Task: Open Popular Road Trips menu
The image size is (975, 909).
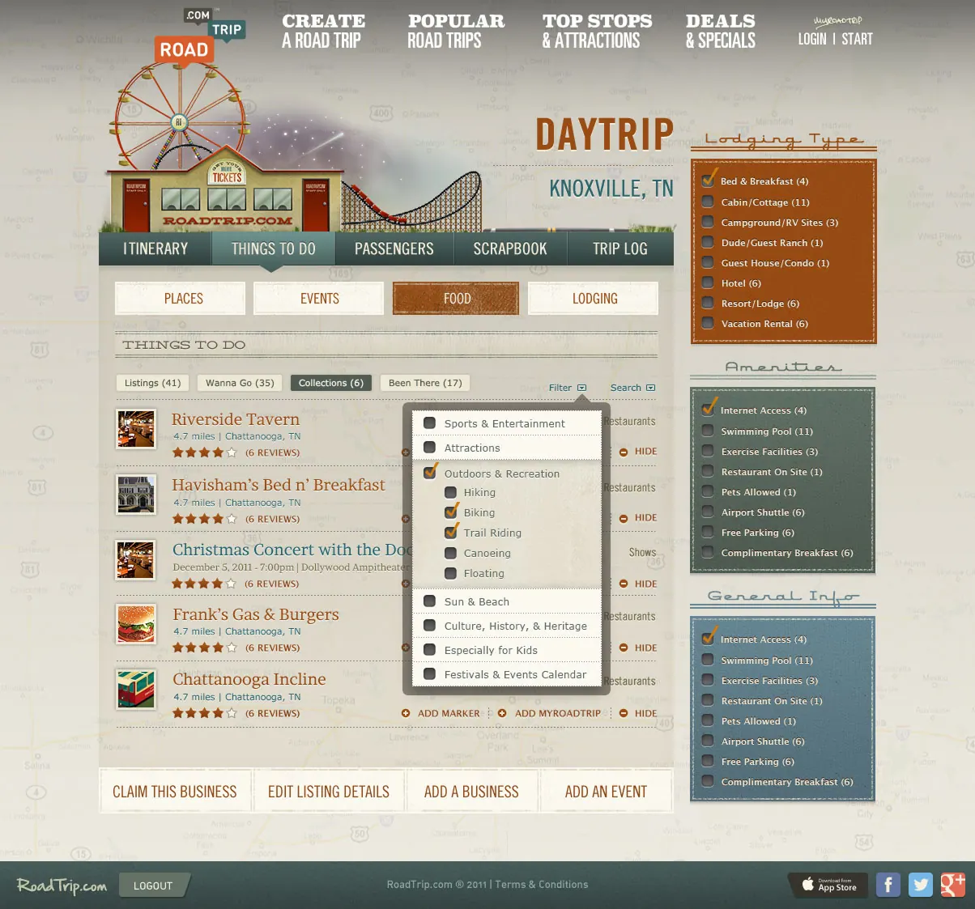Action: point(456,31)
